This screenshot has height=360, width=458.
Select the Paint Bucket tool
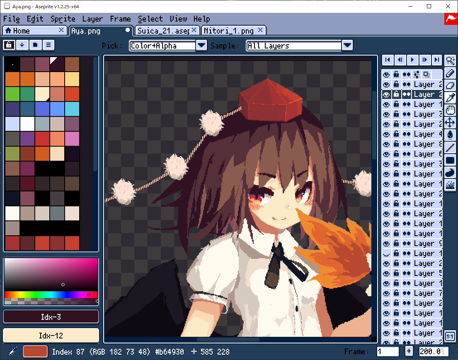click(450, 135)
